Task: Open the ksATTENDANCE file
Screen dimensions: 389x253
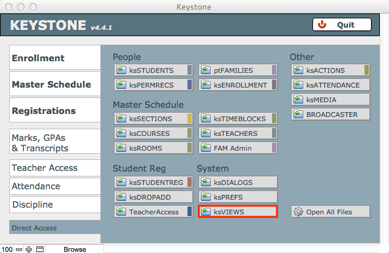Action: (331, 85)
